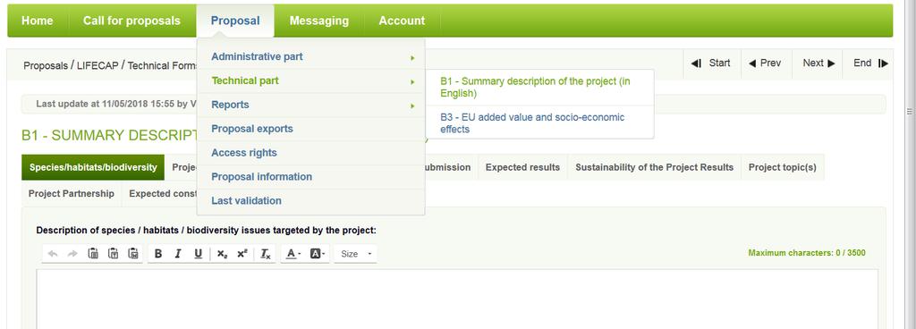
Task: Click the Remove Format icon
Action: point(265,254)
